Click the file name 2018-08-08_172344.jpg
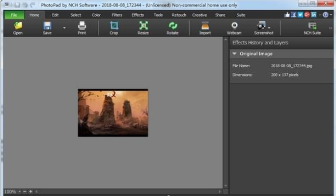336x196 pixels. [x=291, y=66]
